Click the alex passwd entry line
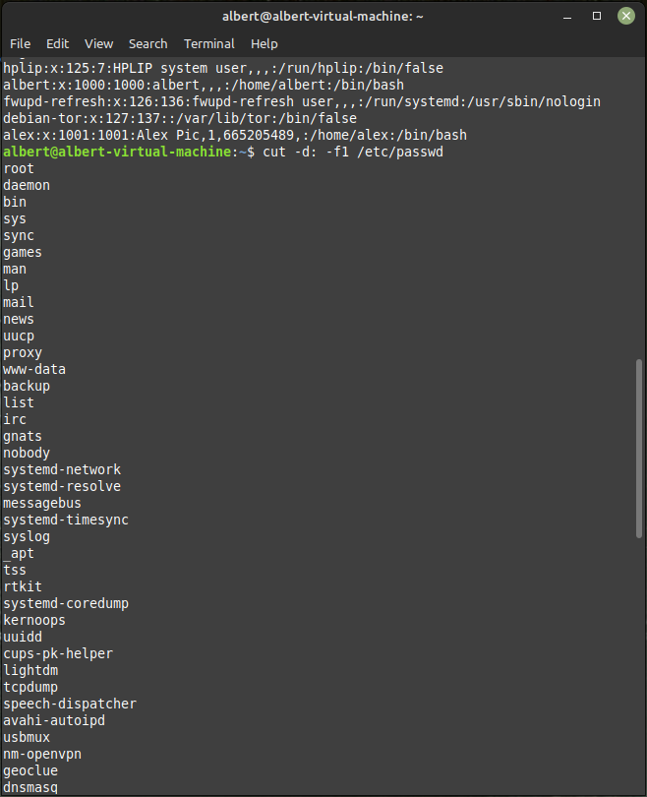Screen dimensions: 647x797 point(235,135)
